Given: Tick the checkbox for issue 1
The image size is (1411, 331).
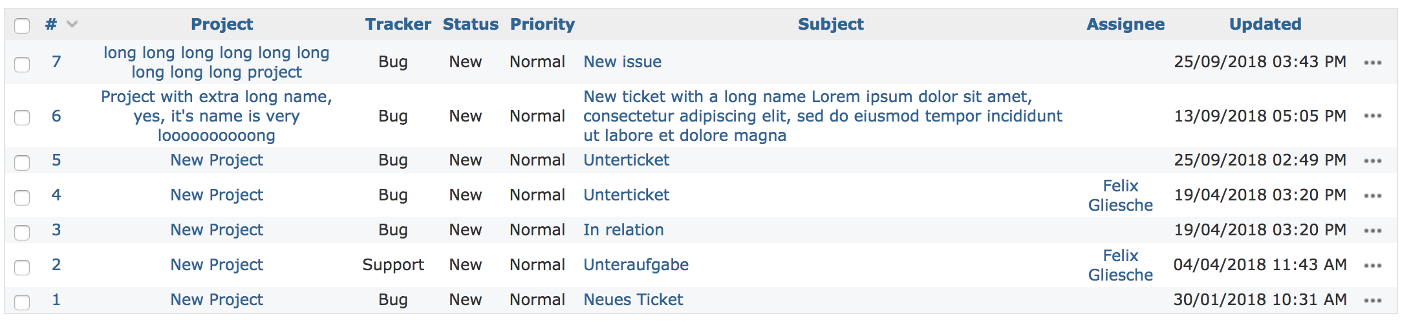Looking at the screenshot, I should pos(22,302).
